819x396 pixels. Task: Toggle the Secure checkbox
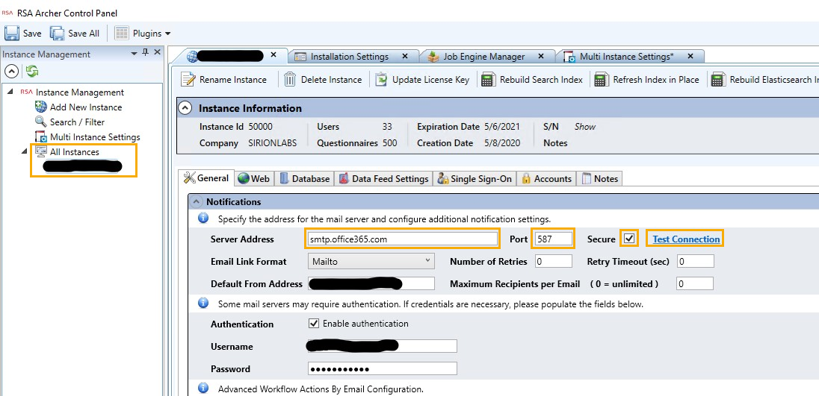pyautogui.click(x=629, y=239)
